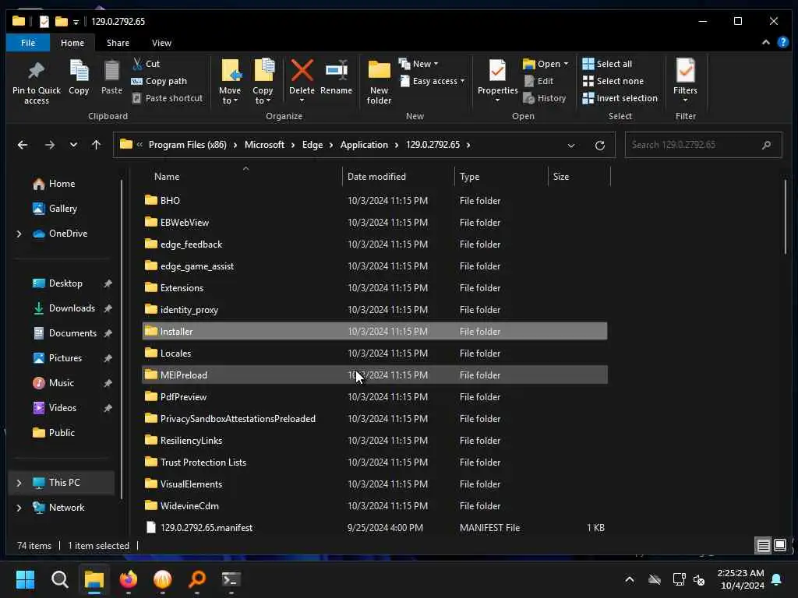Screen dimensions: 798x598
Task: Click Invert selection
Action: [x=620, y=98]
